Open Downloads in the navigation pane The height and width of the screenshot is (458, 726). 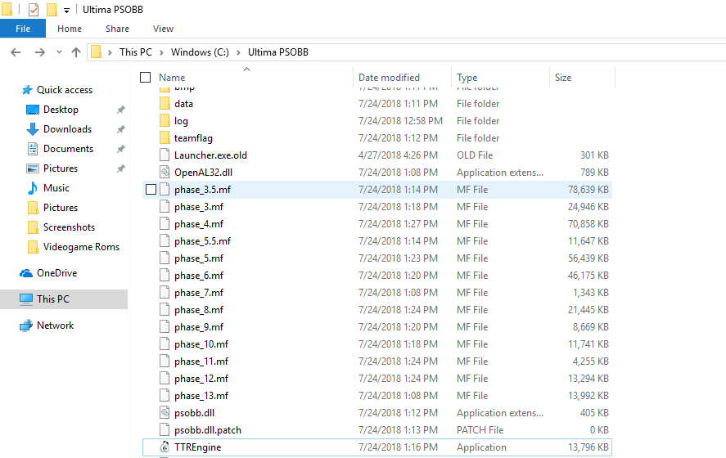67,129
